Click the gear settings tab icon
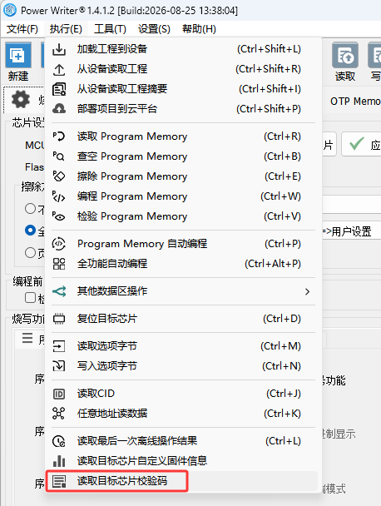The height and width of the screenshot is (506, 381). (21, 99)
